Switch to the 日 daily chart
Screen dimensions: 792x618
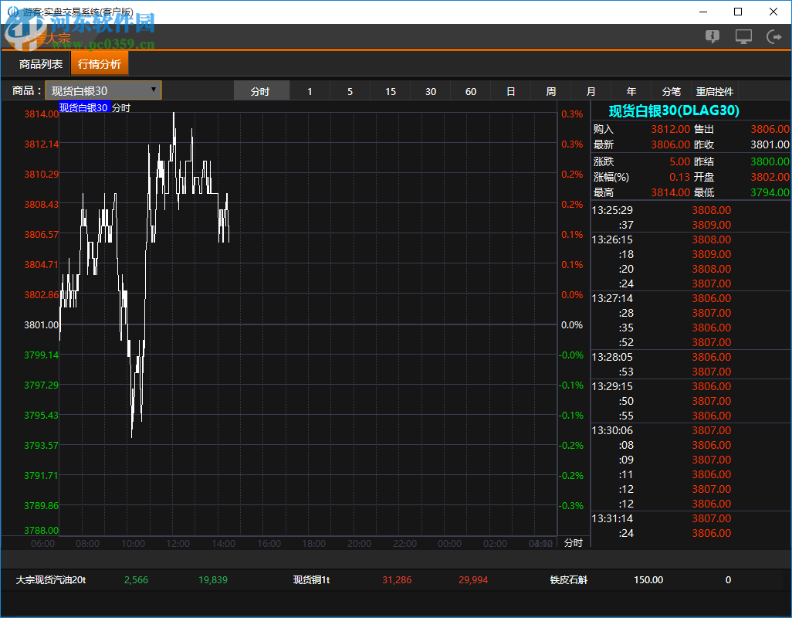click(x=511, y=91)
